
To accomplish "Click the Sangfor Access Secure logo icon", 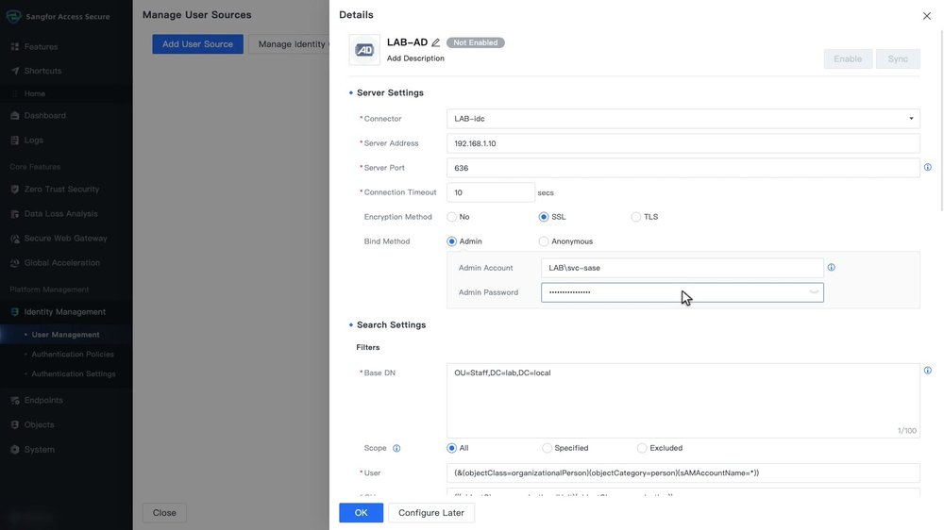I will (13, 16).
